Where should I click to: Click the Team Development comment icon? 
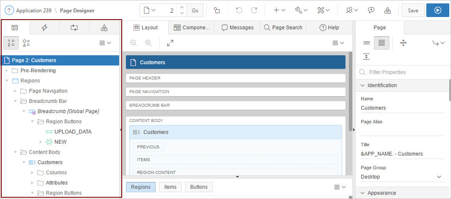coord(371,10)
